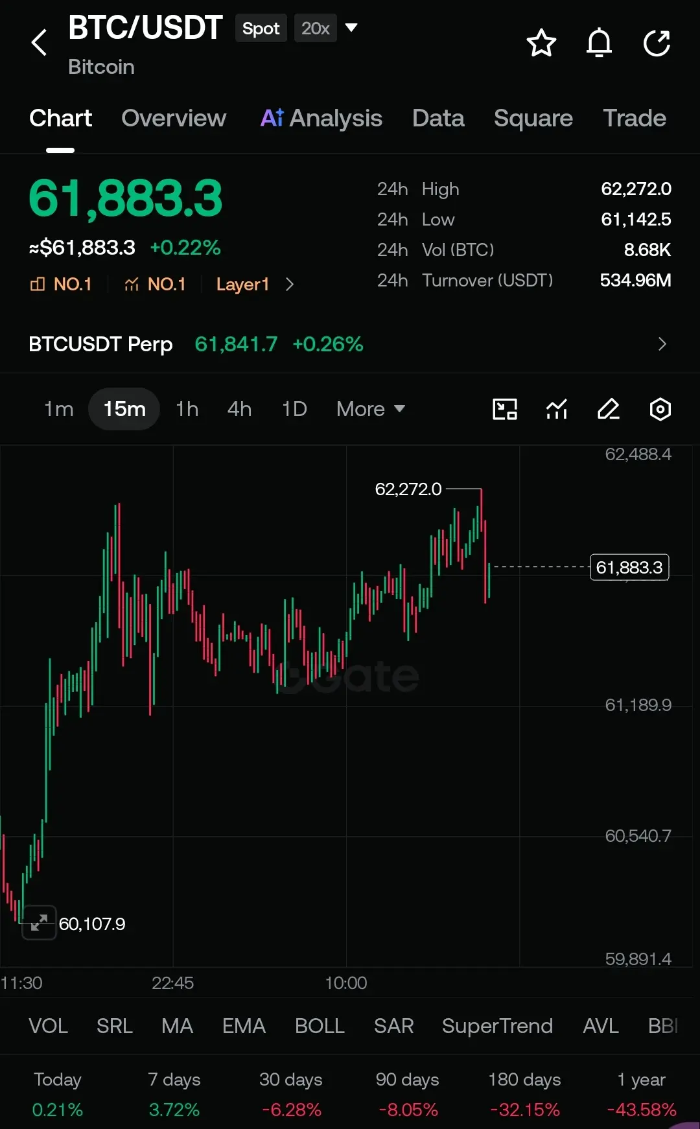Screen dimensions: 700x1129
Task: Select the 15m timeframe
Action: tap(124, 409)
